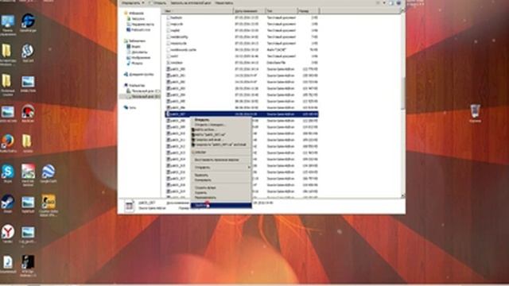Open the audio file icon at desktop bottom
Screen dimensions: 509x286
coord(7,262)
